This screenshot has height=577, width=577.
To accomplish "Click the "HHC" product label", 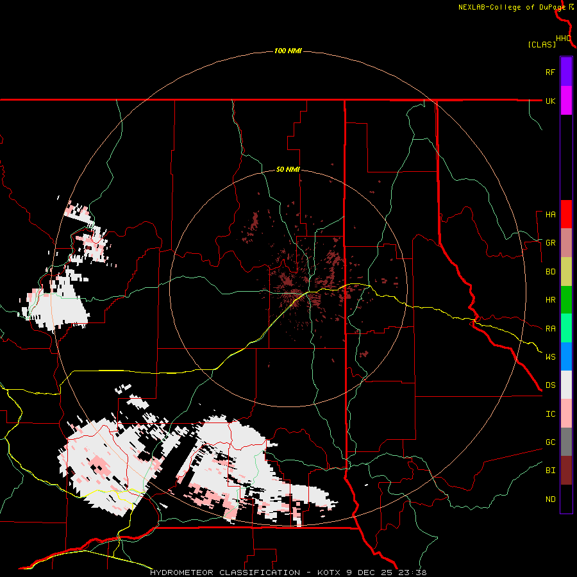I will click(564, 38).
